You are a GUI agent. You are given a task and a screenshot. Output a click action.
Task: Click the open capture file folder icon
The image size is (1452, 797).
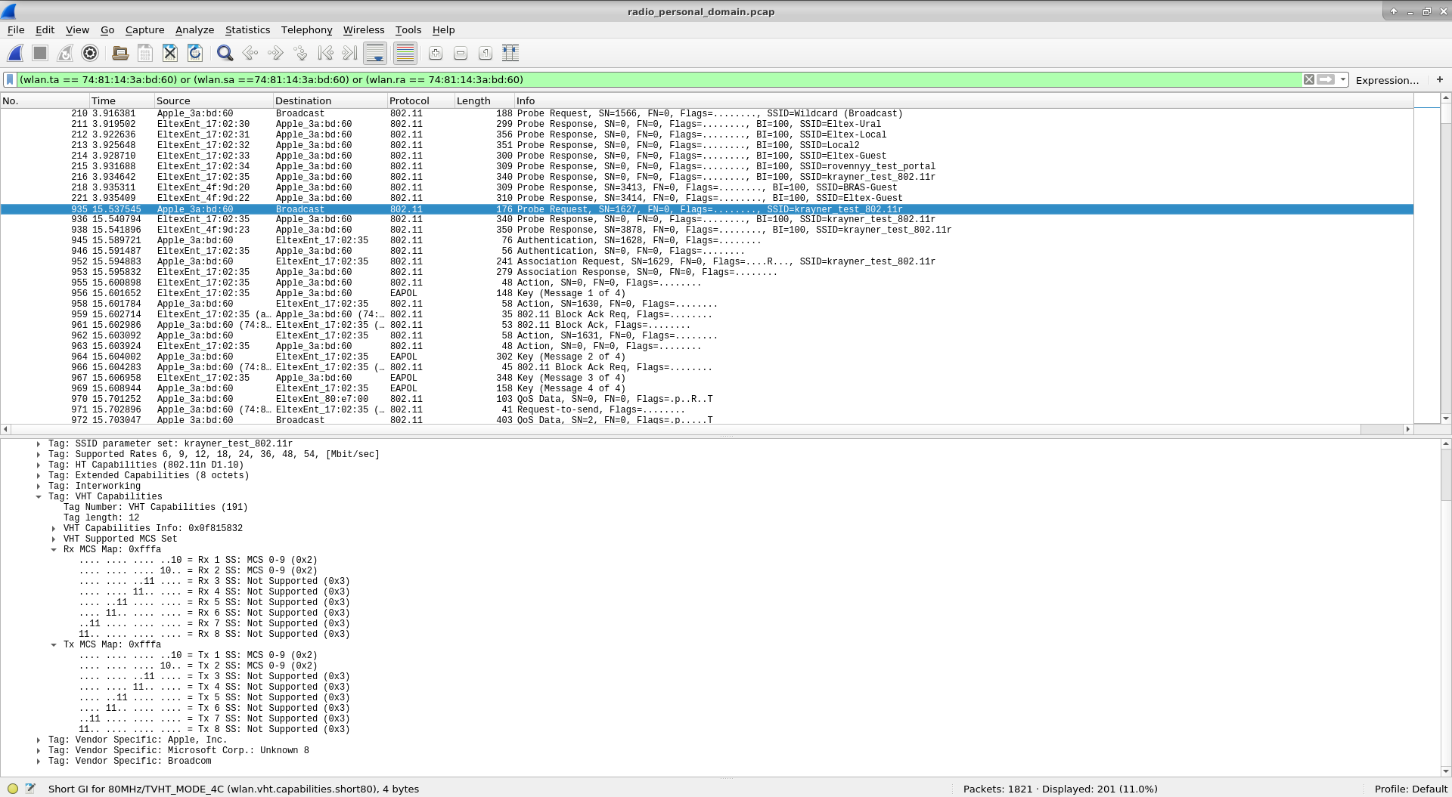120,53
